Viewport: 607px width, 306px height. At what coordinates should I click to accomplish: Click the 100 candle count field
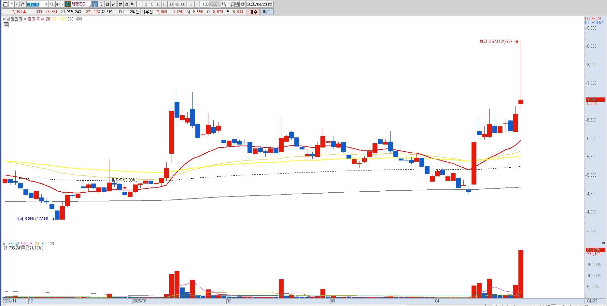(x=205, y=4)
